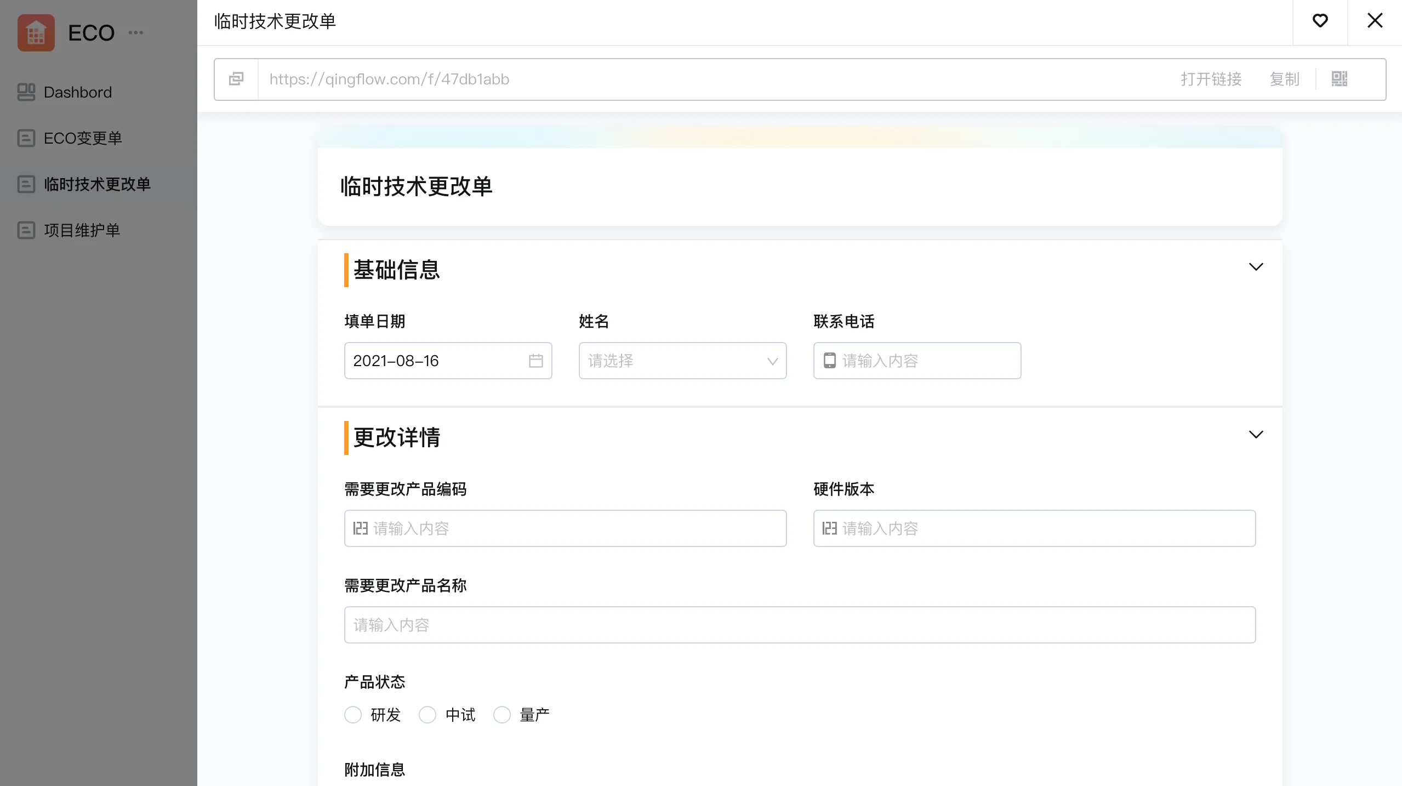This screenshot has width=1402, height=786.
Task: Click phone icon in 联系电话 field
Action: coord(829,361)
